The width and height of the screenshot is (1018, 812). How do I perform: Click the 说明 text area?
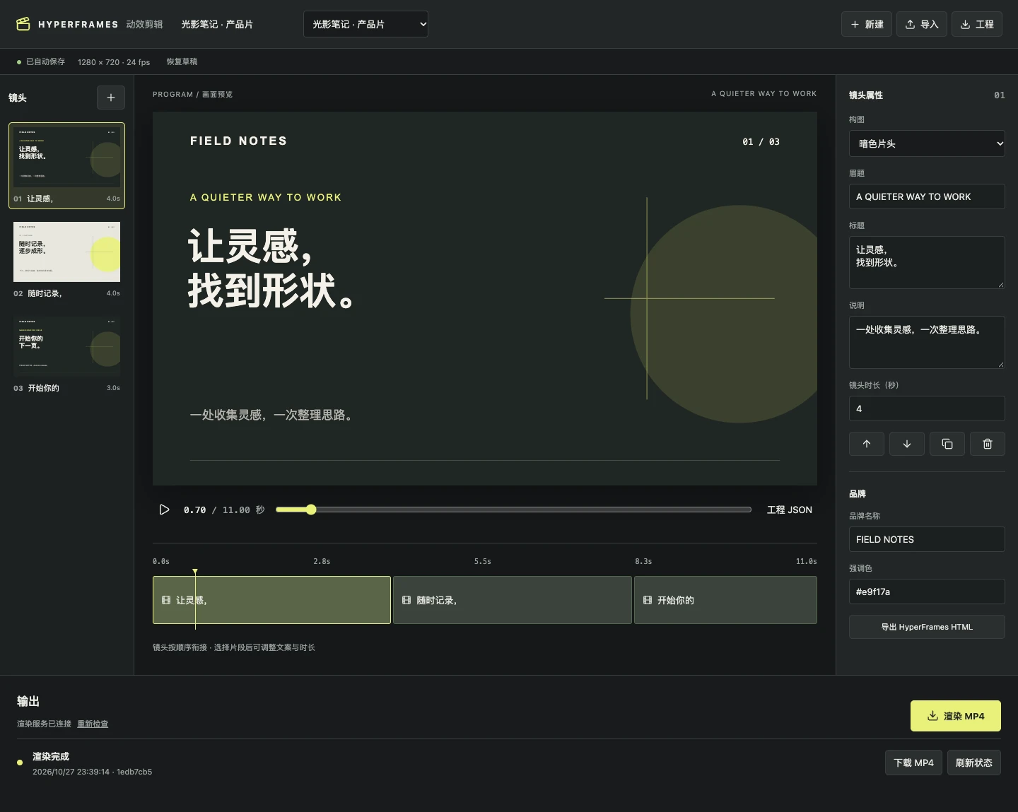[927, 342]
